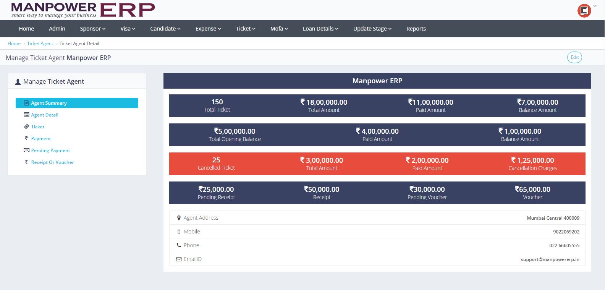
Task: Click mobile number 9022069202
Action: coord(566,232)
